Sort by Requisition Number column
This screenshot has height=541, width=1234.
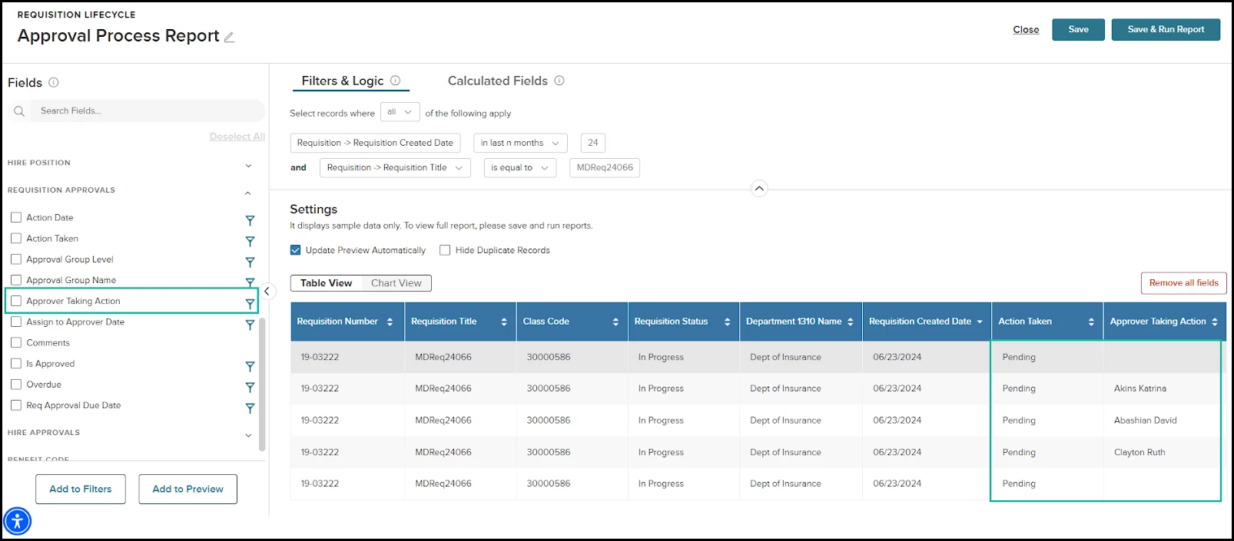(x=390, y=322)
